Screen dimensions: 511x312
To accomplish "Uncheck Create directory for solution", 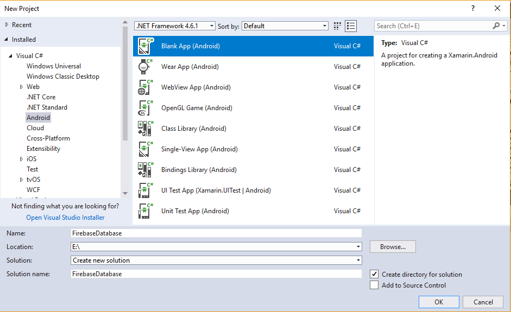I will point(374,275).
